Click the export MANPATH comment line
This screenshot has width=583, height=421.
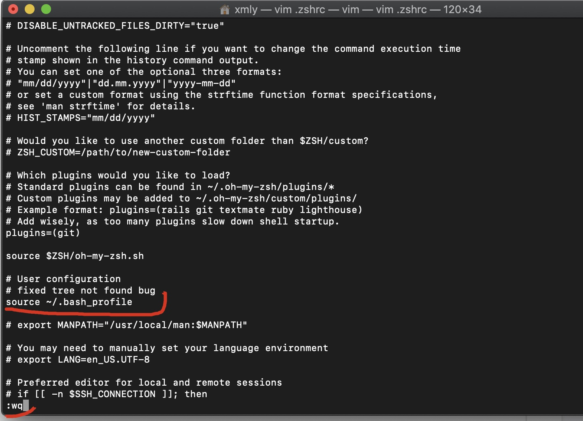127,325
